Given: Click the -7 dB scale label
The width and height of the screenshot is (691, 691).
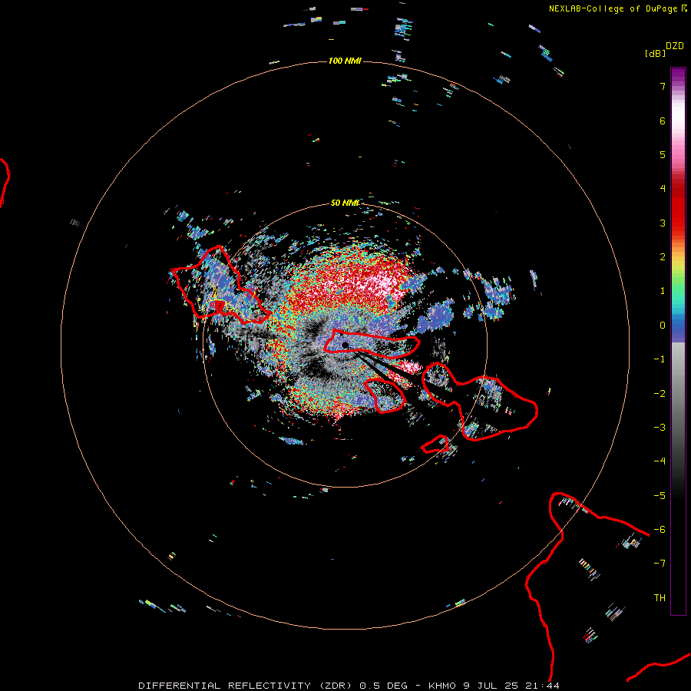Looking at the screenshot, I should point(660,564).
